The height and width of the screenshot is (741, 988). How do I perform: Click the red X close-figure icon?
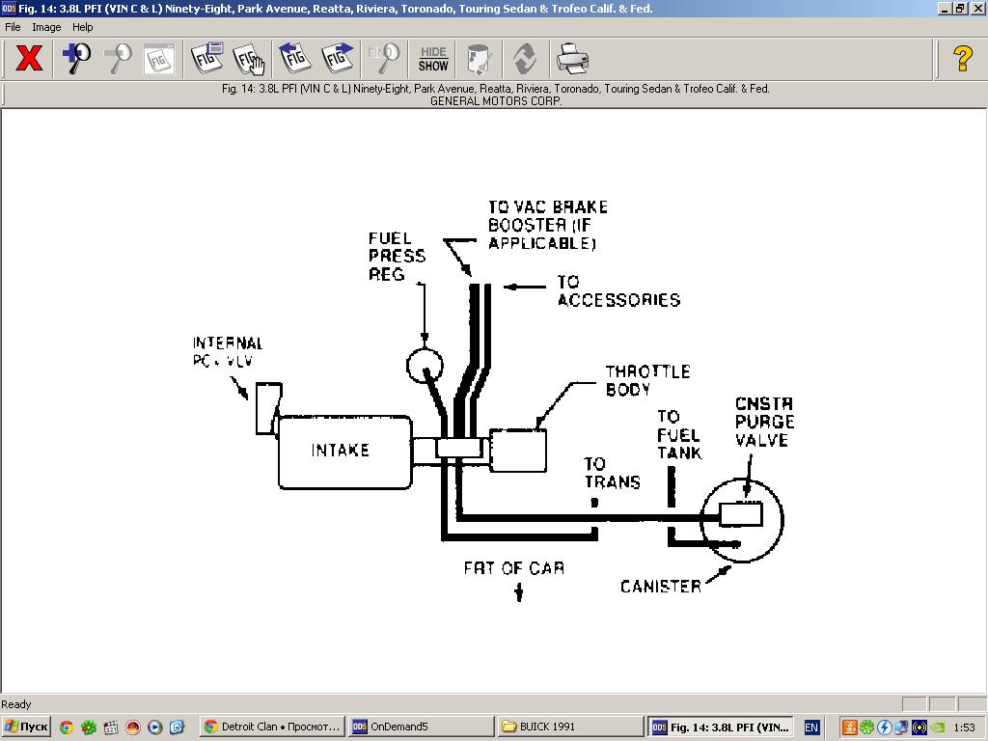(x=29, y=59)
